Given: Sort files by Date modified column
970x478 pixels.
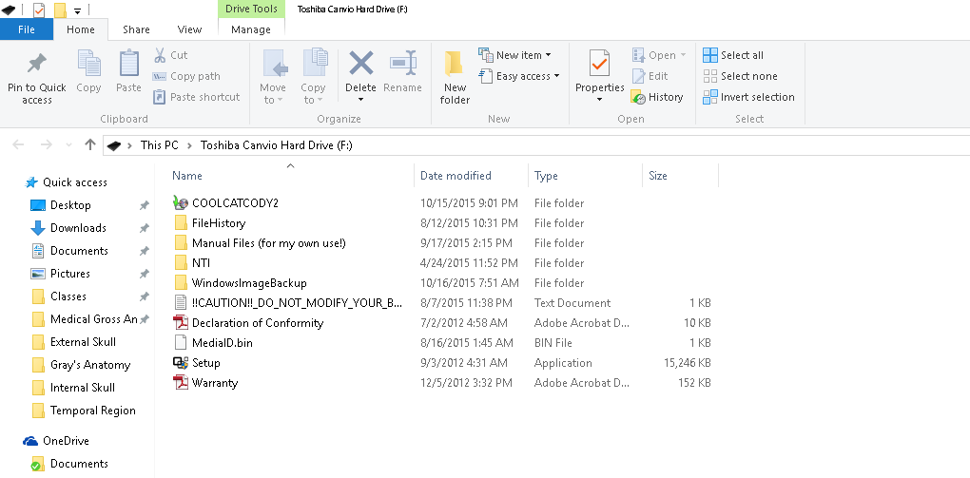Looking at the screenshot, I should [456, 176].
